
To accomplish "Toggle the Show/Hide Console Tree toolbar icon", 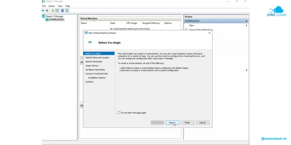I will click(x=57, y=10).
